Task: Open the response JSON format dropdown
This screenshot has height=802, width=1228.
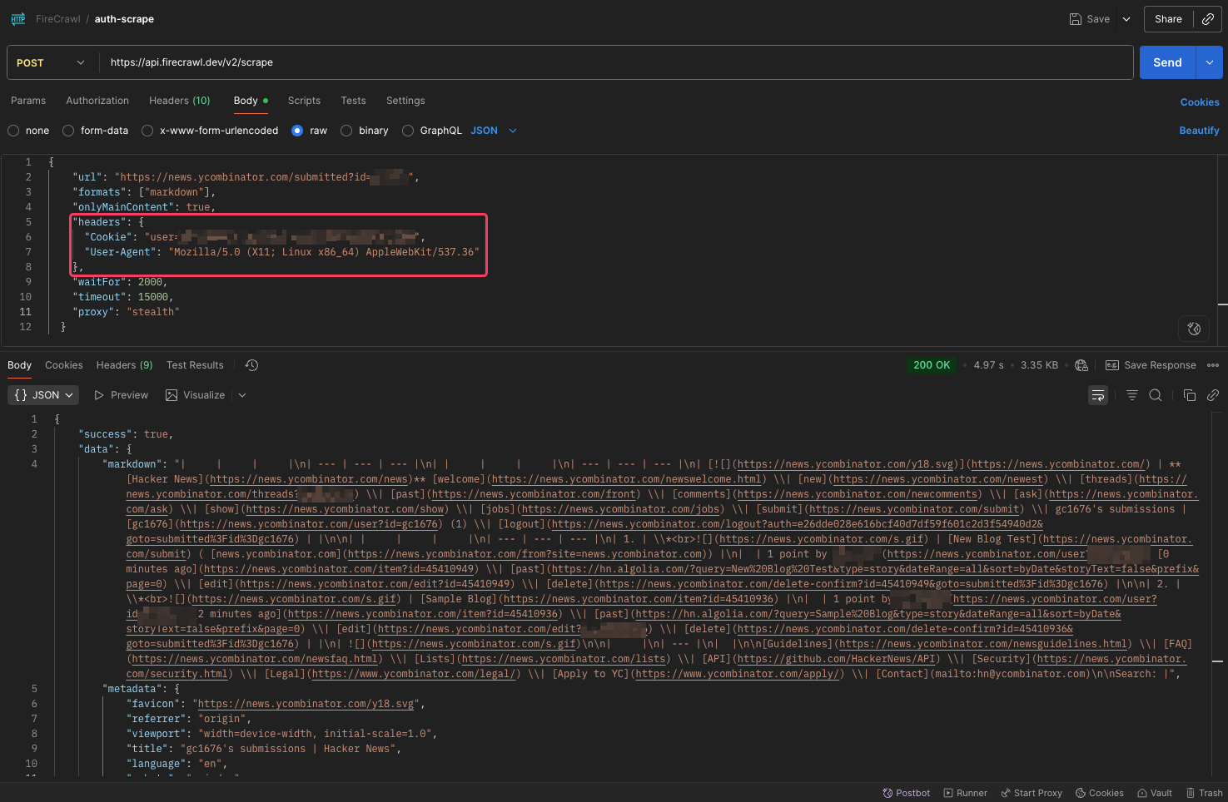Action: click(x=44, y=395)
